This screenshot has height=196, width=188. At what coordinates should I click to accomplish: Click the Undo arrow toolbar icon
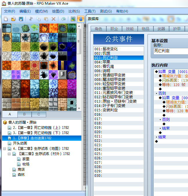63,19
